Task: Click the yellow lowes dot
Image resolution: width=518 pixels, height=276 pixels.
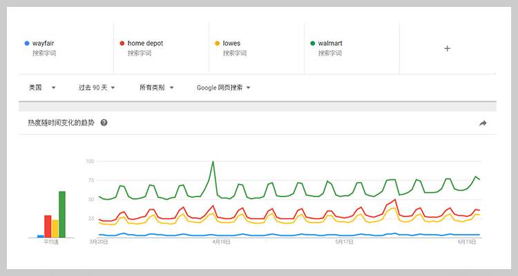Action: pyautogui.click(x=217, y=43)
